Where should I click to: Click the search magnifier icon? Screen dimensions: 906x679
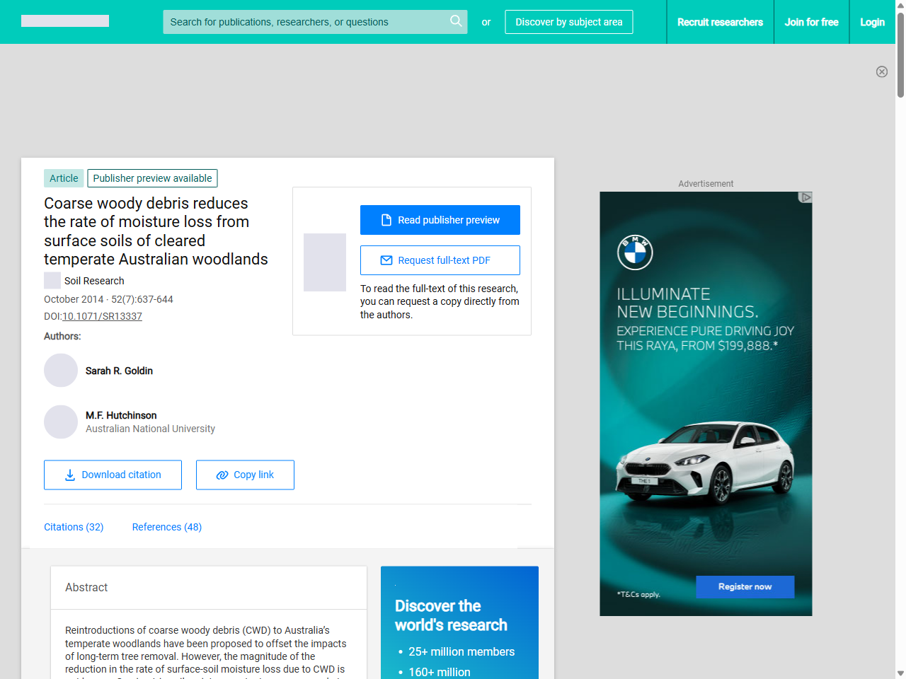click(x=456, y=21)
